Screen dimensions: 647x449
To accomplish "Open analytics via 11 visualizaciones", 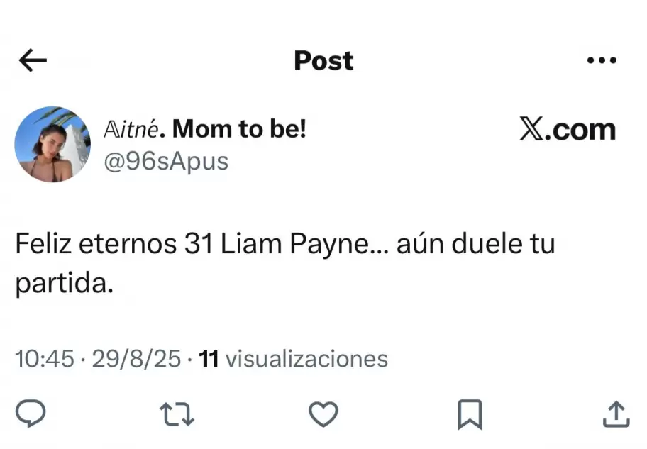I will pyautogui.click(x=293, y=359).
